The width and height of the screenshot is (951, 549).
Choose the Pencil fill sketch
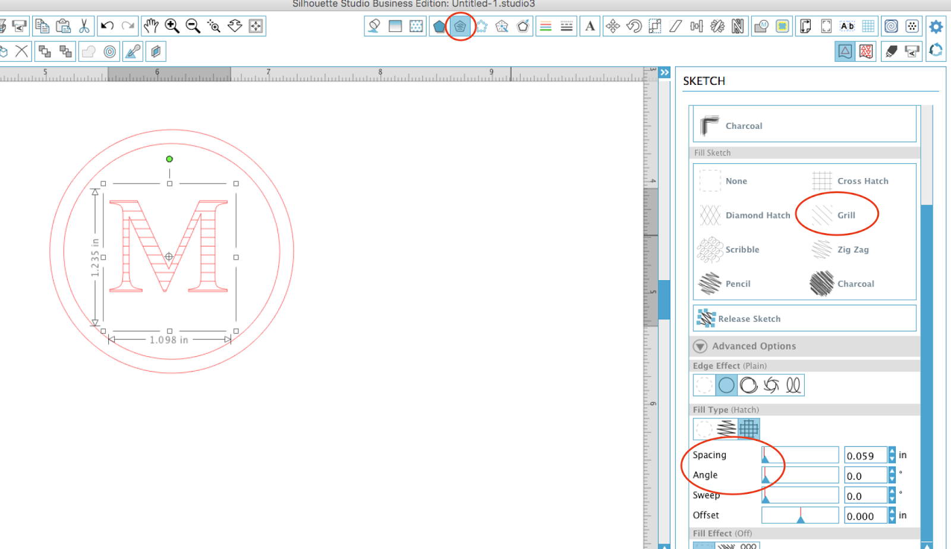pyautogui.click(x=725, y=284)
